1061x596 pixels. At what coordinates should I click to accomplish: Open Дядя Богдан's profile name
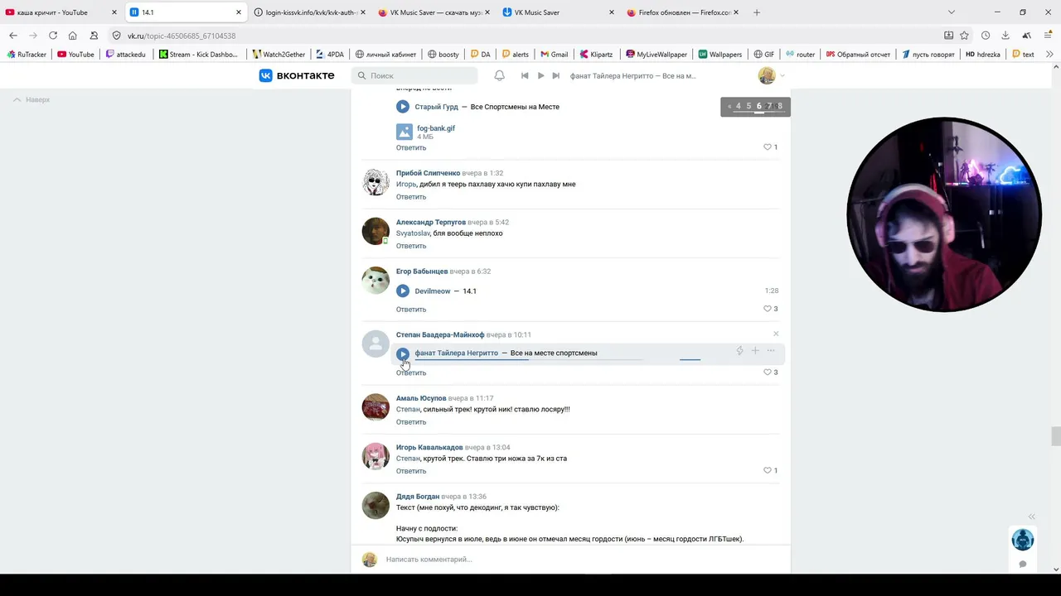coord(418,497)
